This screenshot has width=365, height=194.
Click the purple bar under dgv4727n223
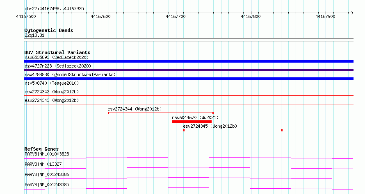(189, 70)
